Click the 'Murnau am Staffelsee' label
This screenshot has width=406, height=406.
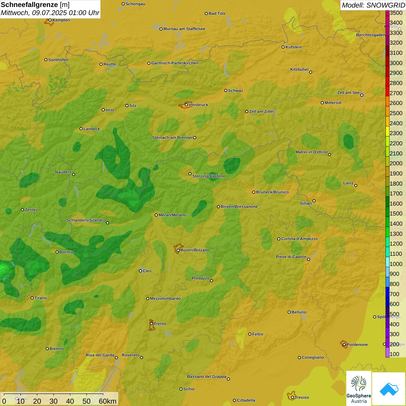click(x=184, y=29)
